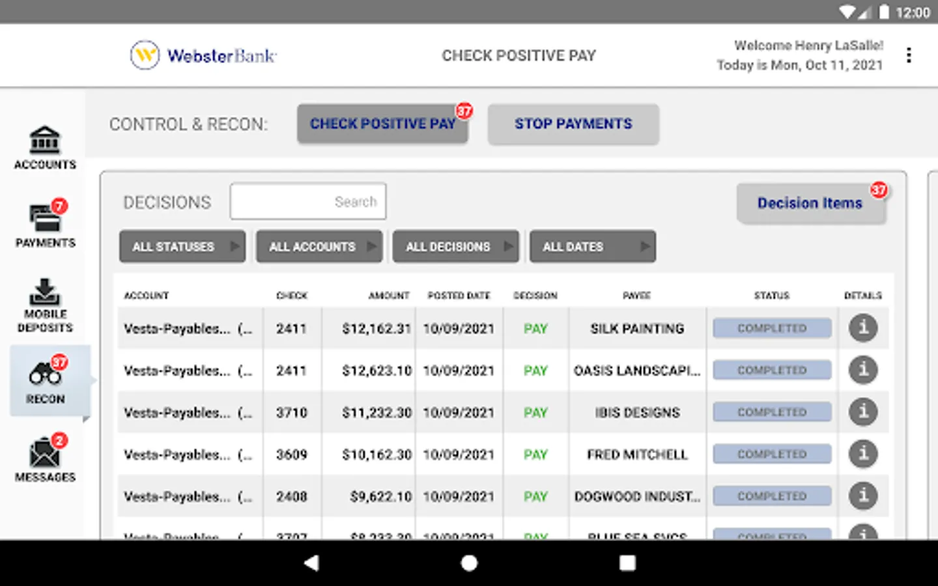Select the amount $9,622.10
The width and height of the screenshot is (938, 586).
coord(380,497)
